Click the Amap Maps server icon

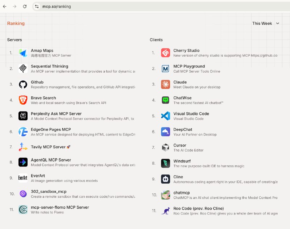pyautogui.click(x=23, y=53)
